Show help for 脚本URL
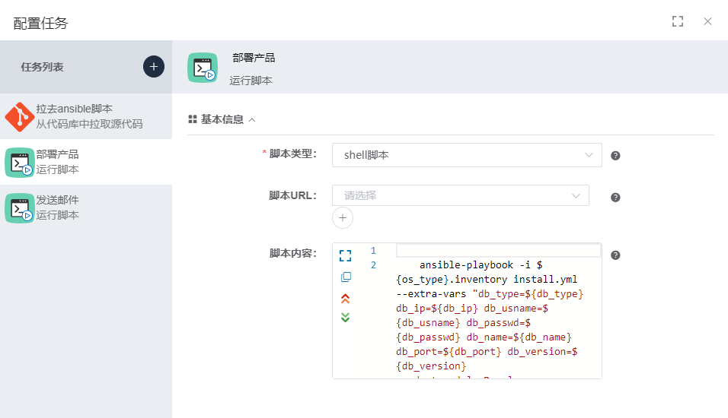Image resolution: width=728 pixels, height=418 pixels. point(615,198)
